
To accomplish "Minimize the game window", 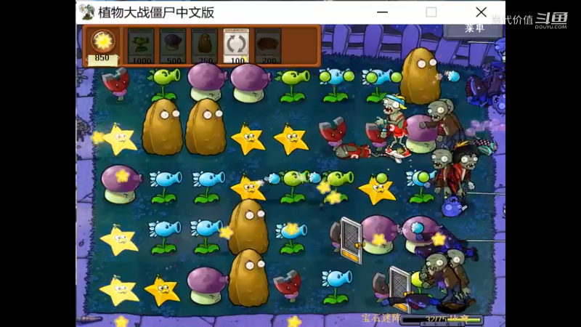I will click(382, 12).
